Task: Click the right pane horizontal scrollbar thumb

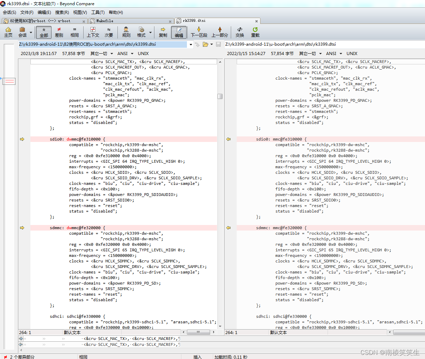Action: (x=409, y=332)
